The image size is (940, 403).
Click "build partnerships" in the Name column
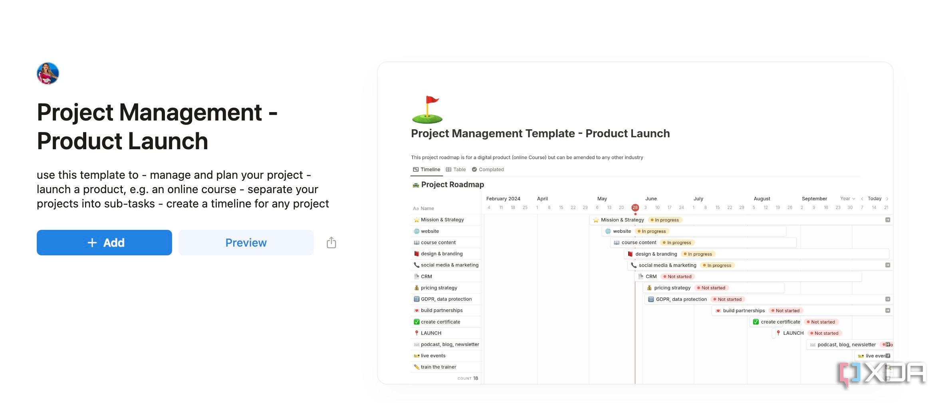pos(442,310)
